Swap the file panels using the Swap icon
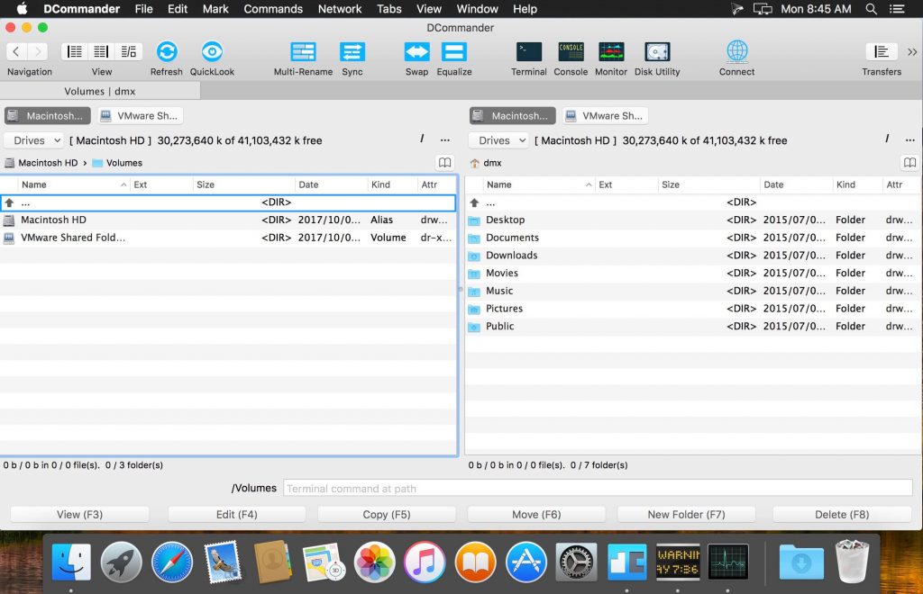Image resolution: width=923 pixels, height=594 pixels. (x=416, y=51)
